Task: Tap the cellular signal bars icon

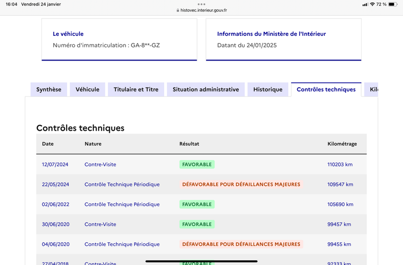Action: click(x=365, y=5)
